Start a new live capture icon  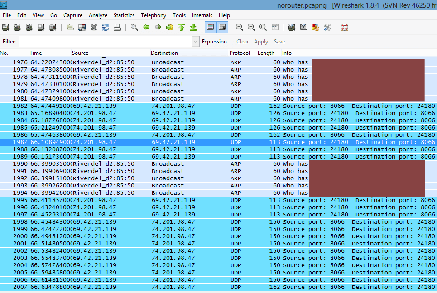pos(29,27)
